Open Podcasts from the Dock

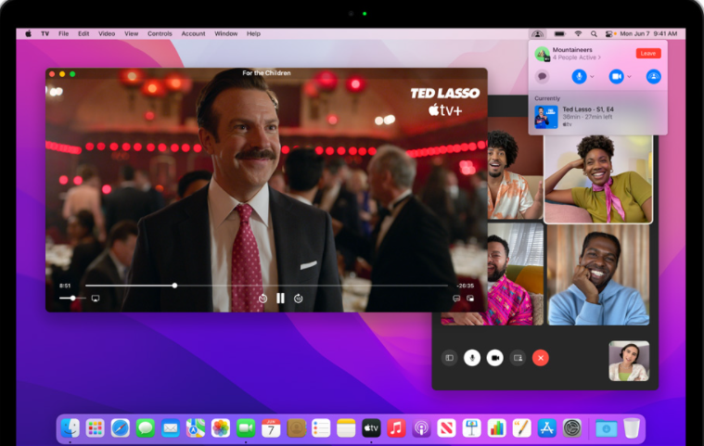coord(421,428)
